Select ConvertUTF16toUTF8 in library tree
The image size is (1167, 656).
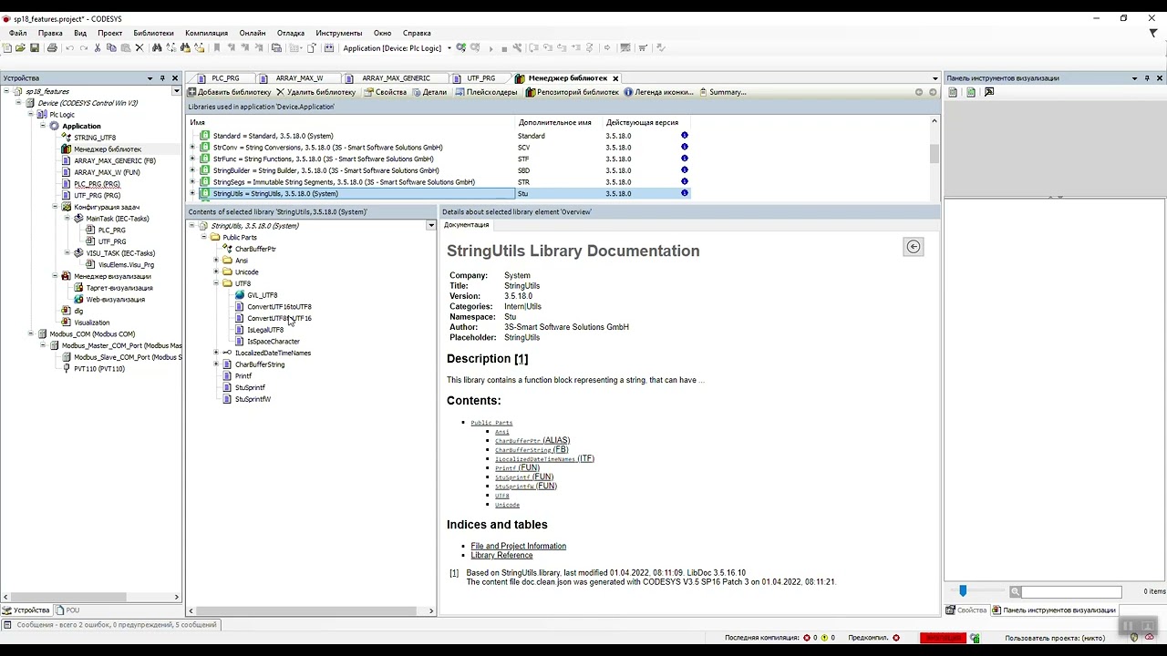(279, 307)
